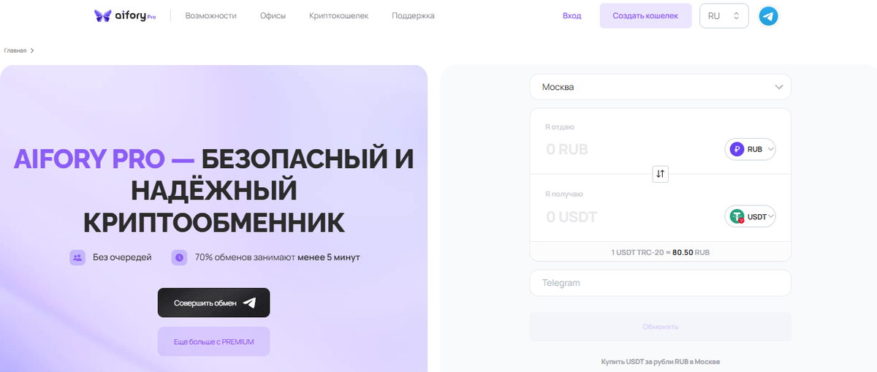Click the USDT Tether coin icon

[737, 216]
